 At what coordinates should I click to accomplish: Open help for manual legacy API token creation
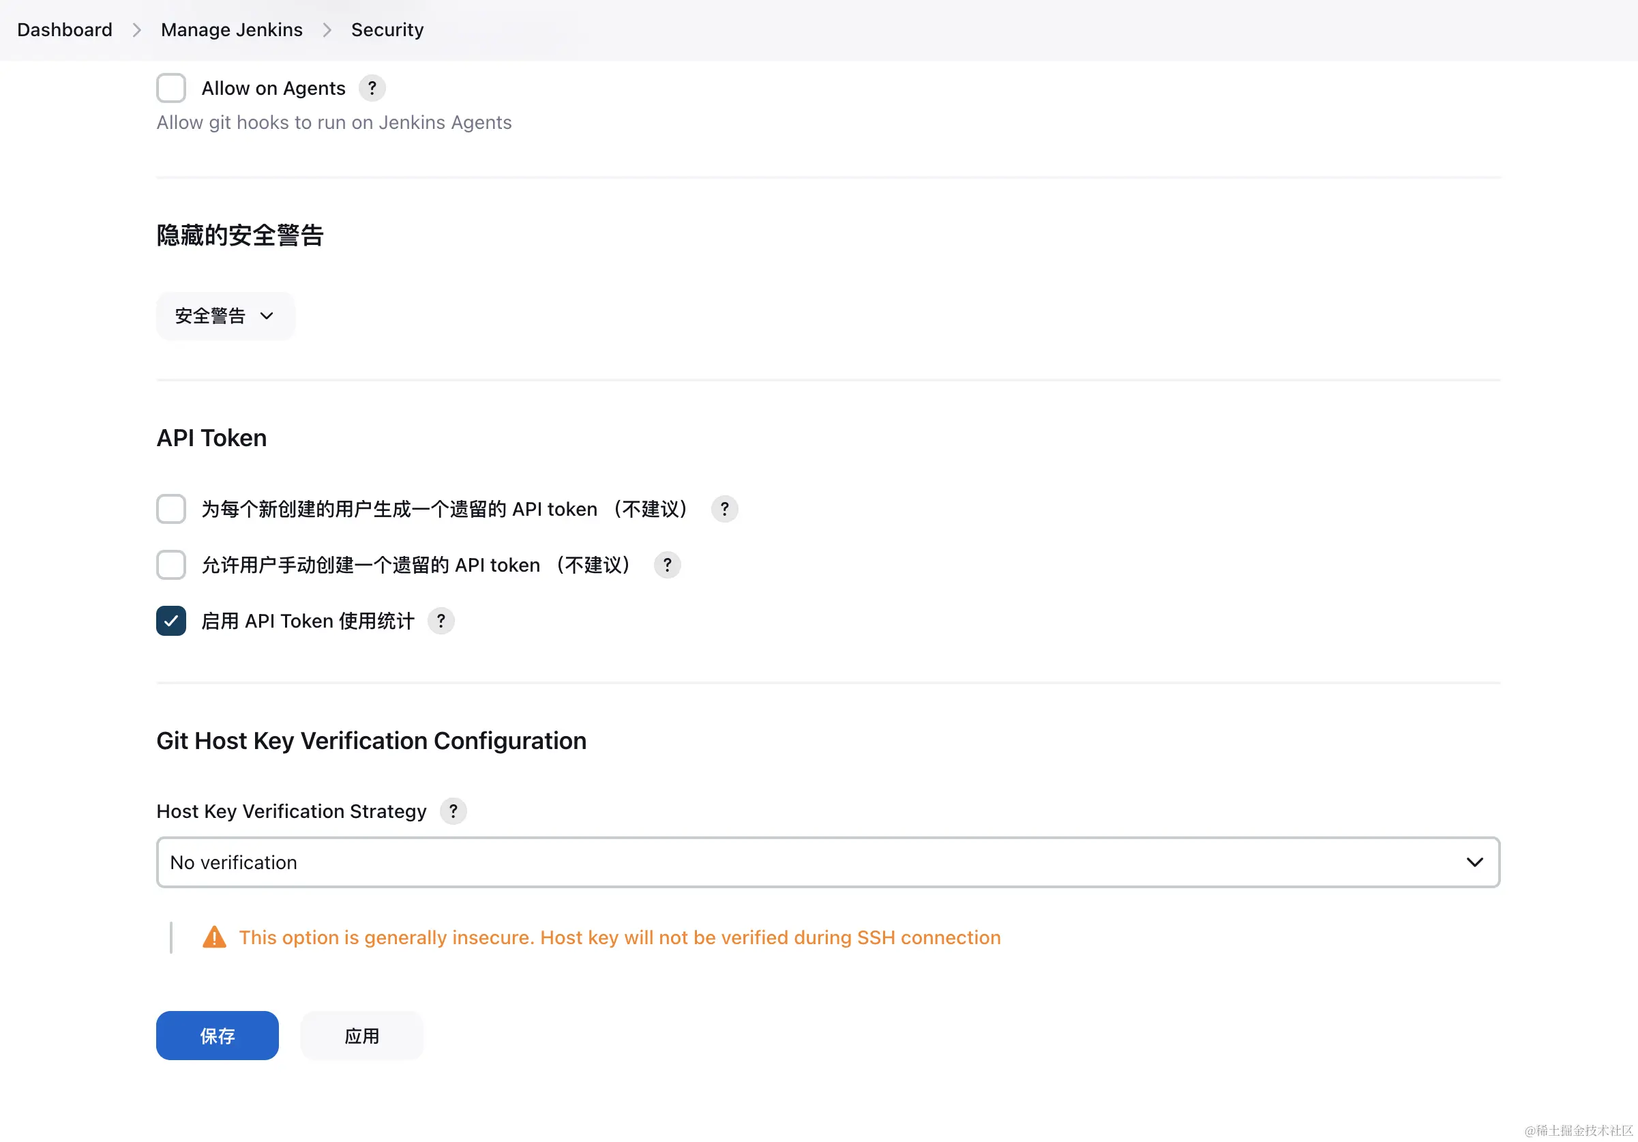[666, 565]
